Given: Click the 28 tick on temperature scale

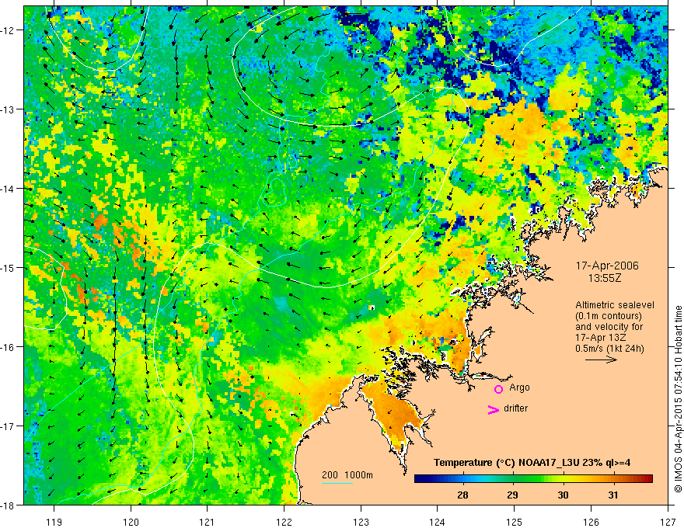Looking at the screenshot, I should (462, 495).
